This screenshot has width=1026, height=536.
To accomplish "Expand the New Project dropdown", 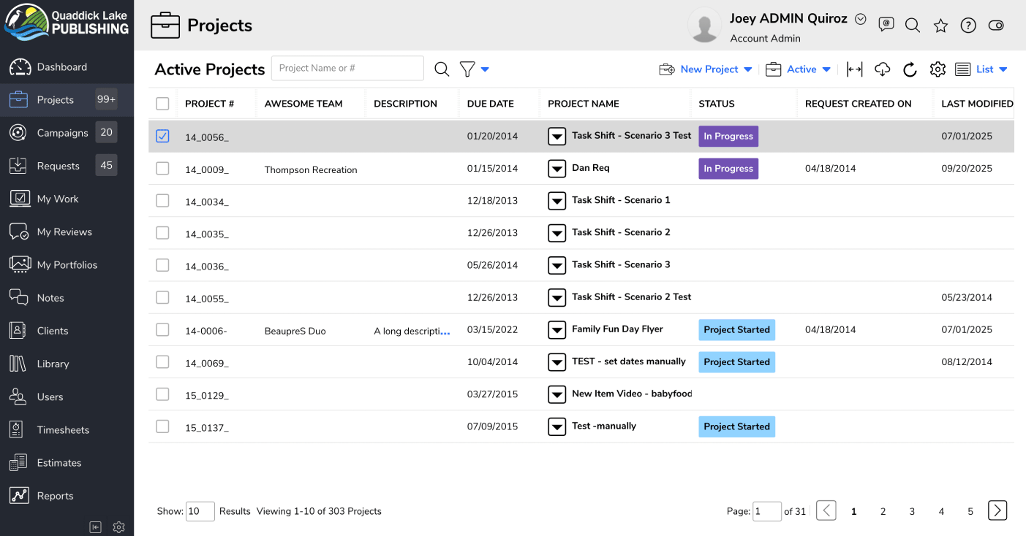I will (747, 69).
